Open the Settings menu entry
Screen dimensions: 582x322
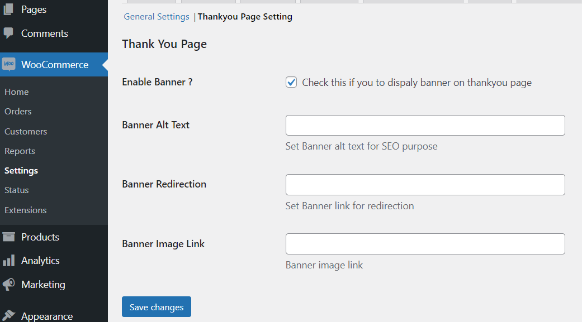[21, 170]
